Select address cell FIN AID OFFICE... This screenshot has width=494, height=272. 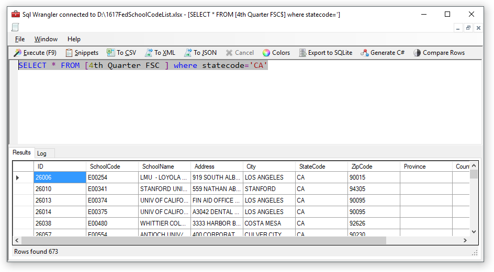pos(217,200)
